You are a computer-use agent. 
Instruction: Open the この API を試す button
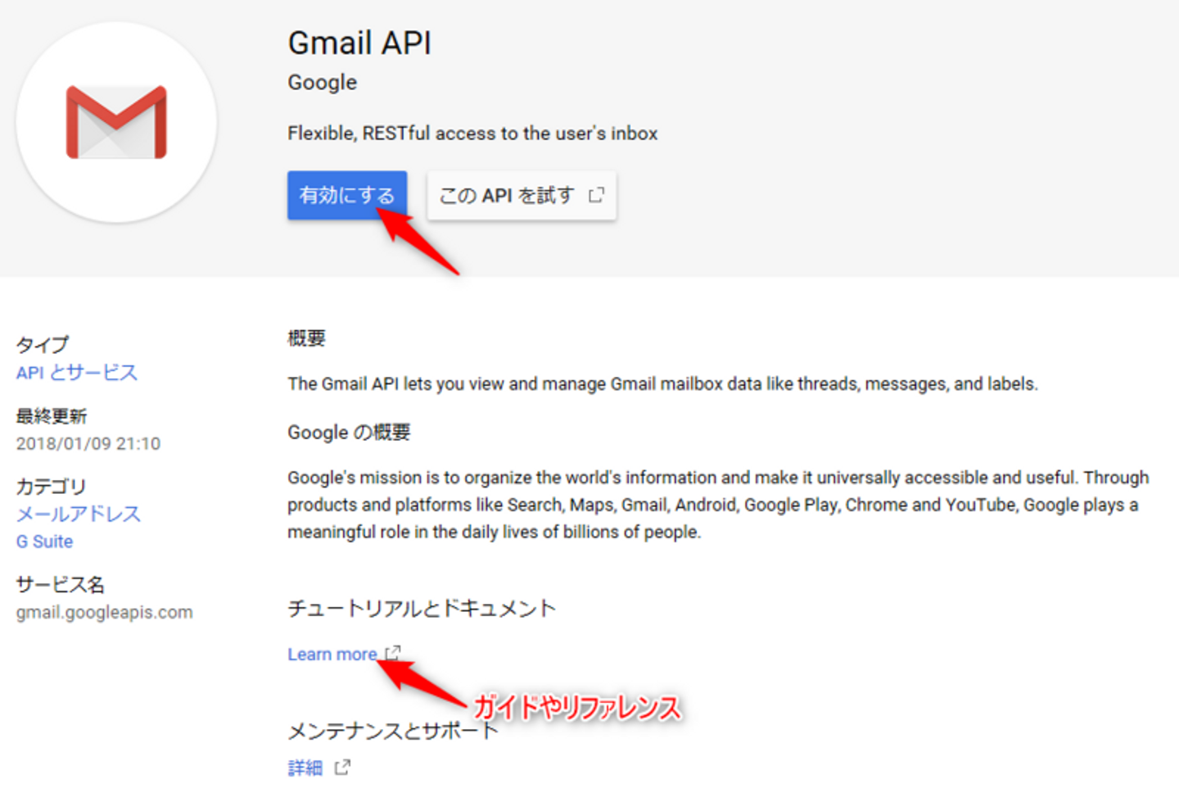tap(522, 196)
